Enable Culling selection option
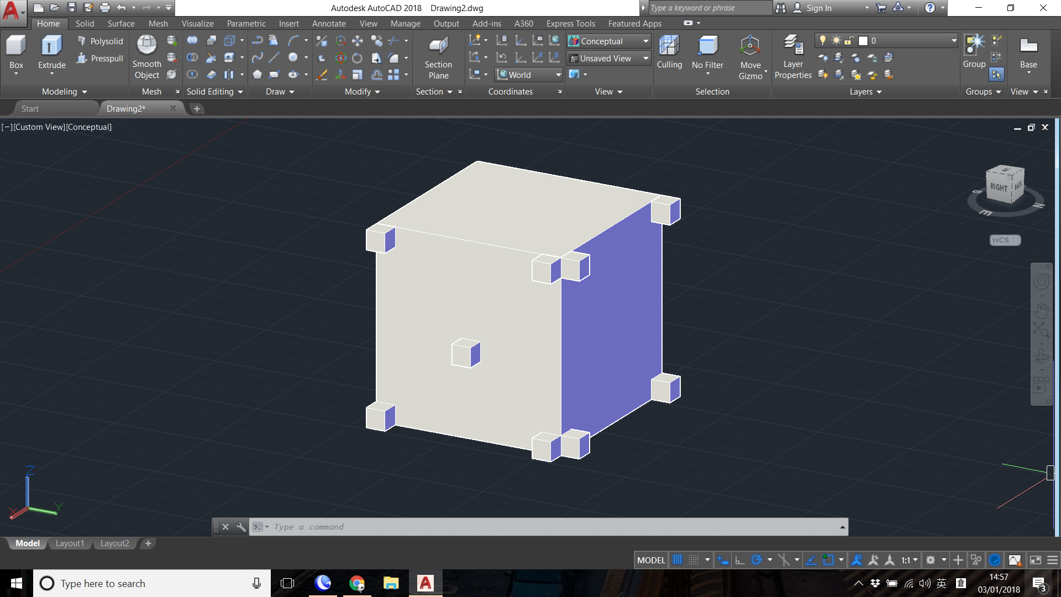Viewport: 1061px width, 597px height. [x=669, y=53]
